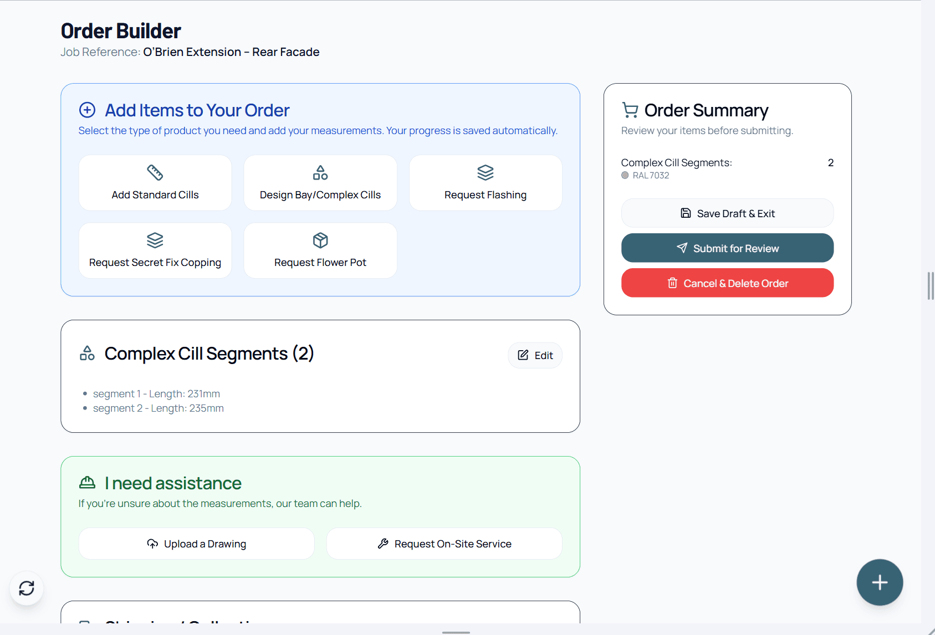Click the plus circle next to Add Items heading
This screenshot has width=935, height=635.
(87, 110)
